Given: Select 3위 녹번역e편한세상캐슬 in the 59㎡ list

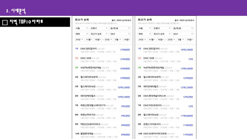Looking at the screenshot, I should (103, 69).
